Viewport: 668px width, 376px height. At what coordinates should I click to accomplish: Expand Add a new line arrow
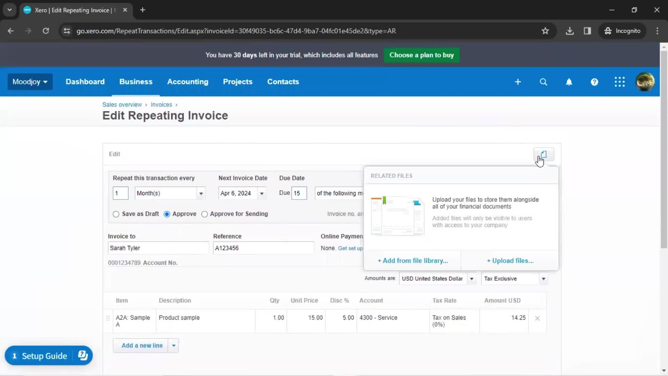[173, 346]
